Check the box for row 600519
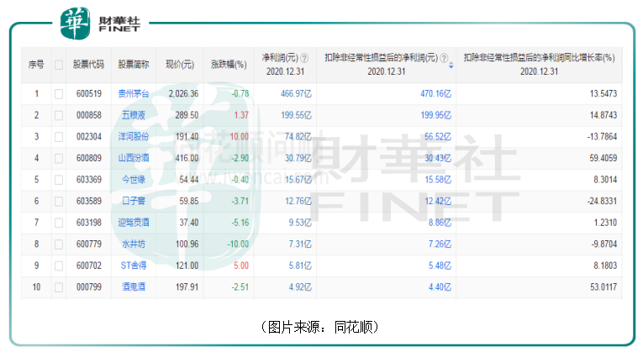 click(59, 94)
